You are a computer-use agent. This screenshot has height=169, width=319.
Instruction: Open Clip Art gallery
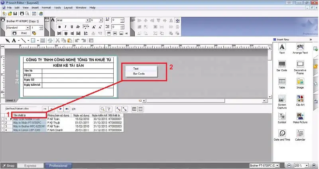pyautogui.click(x=300, y=101)
